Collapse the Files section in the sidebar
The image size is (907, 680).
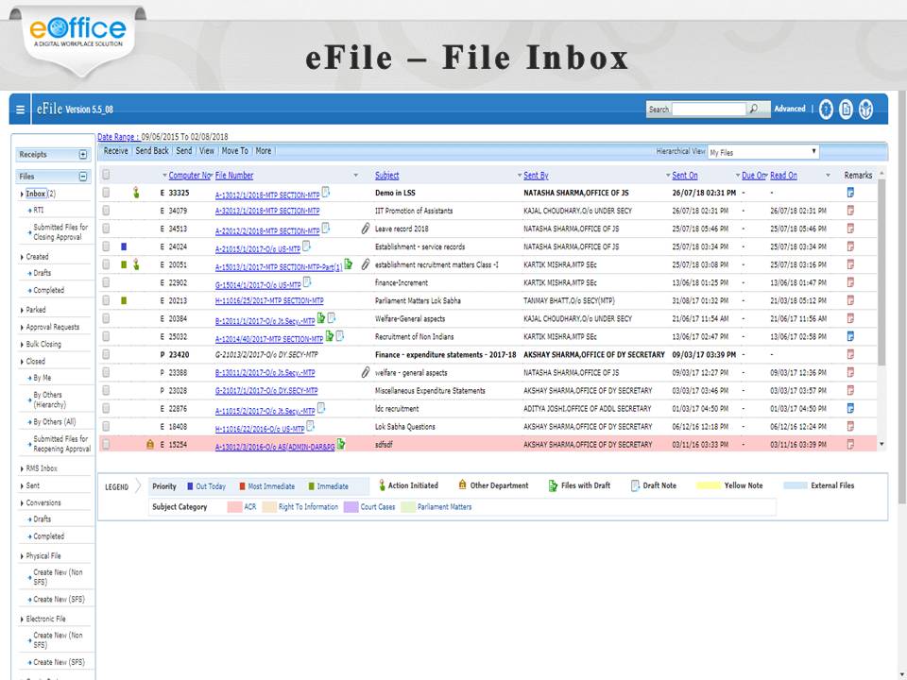tap(83, 177)
